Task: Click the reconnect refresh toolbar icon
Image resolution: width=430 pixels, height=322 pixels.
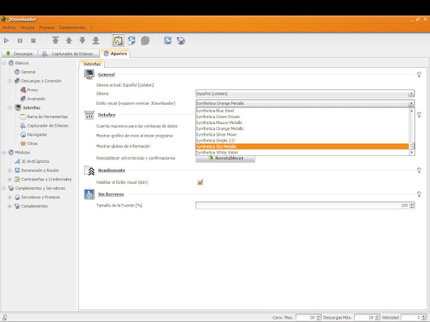Action: (167, 40)
